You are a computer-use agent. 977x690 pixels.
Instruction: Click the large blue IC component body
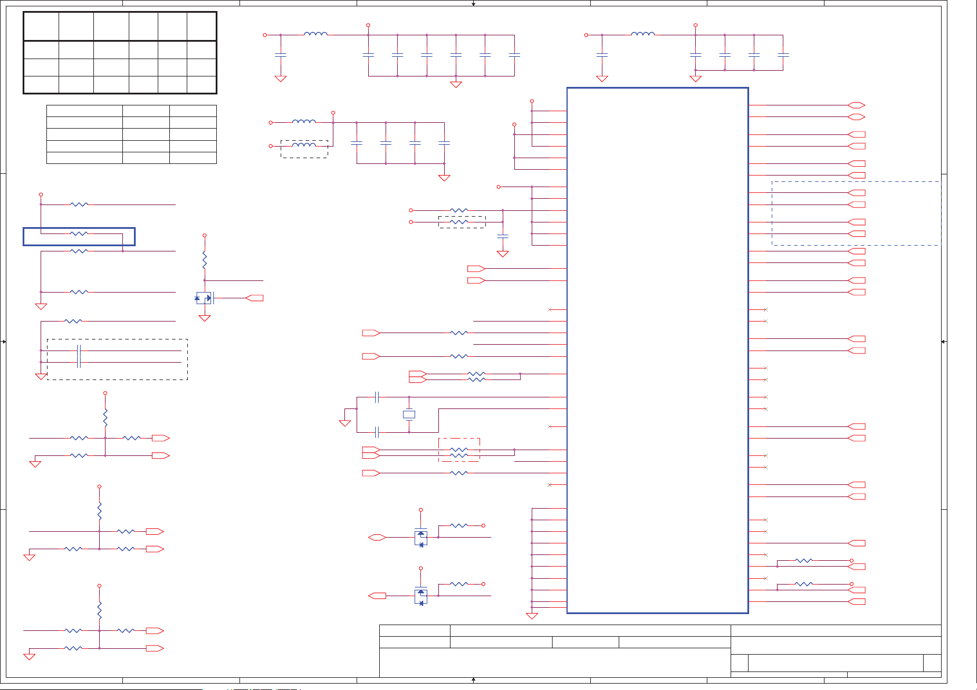658,350
